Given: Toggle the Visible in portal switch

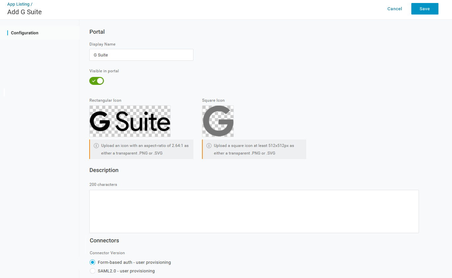Looking at the screenshot, I should (x=97, y=81).
